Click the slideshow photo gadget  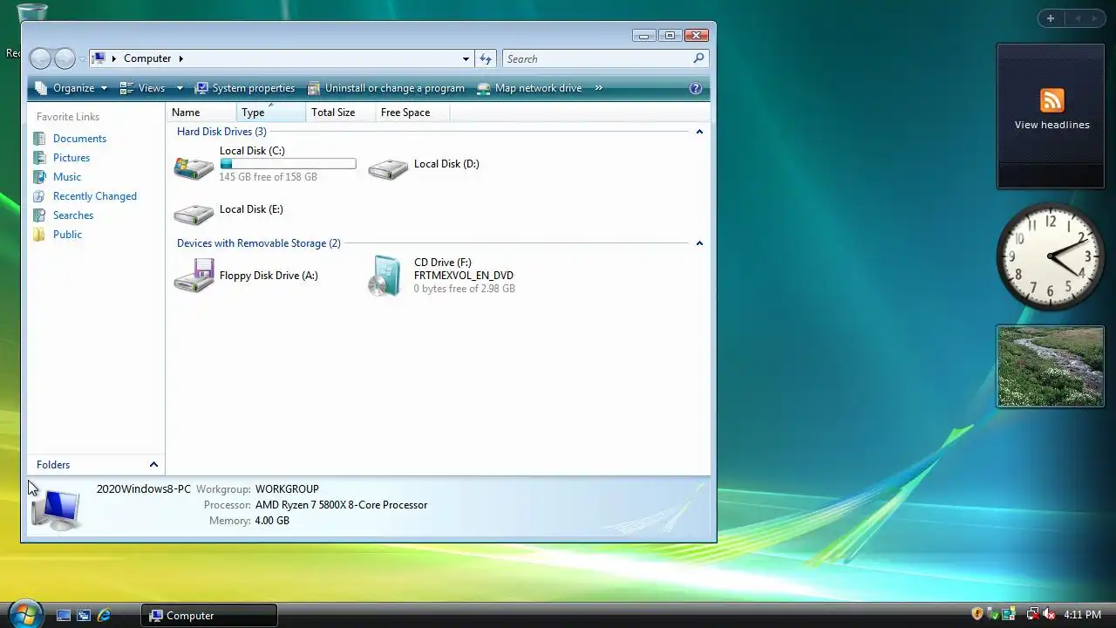click(x=1051, y=366)
